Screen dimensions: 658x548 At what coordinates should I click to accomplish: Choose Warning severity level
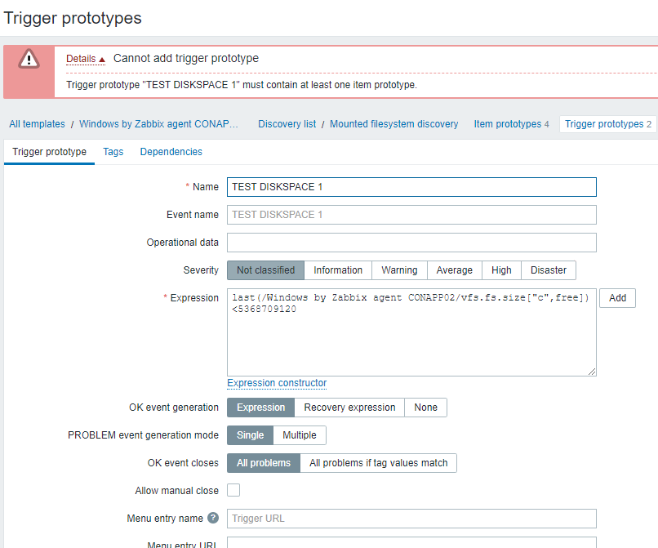coord(399,270)
